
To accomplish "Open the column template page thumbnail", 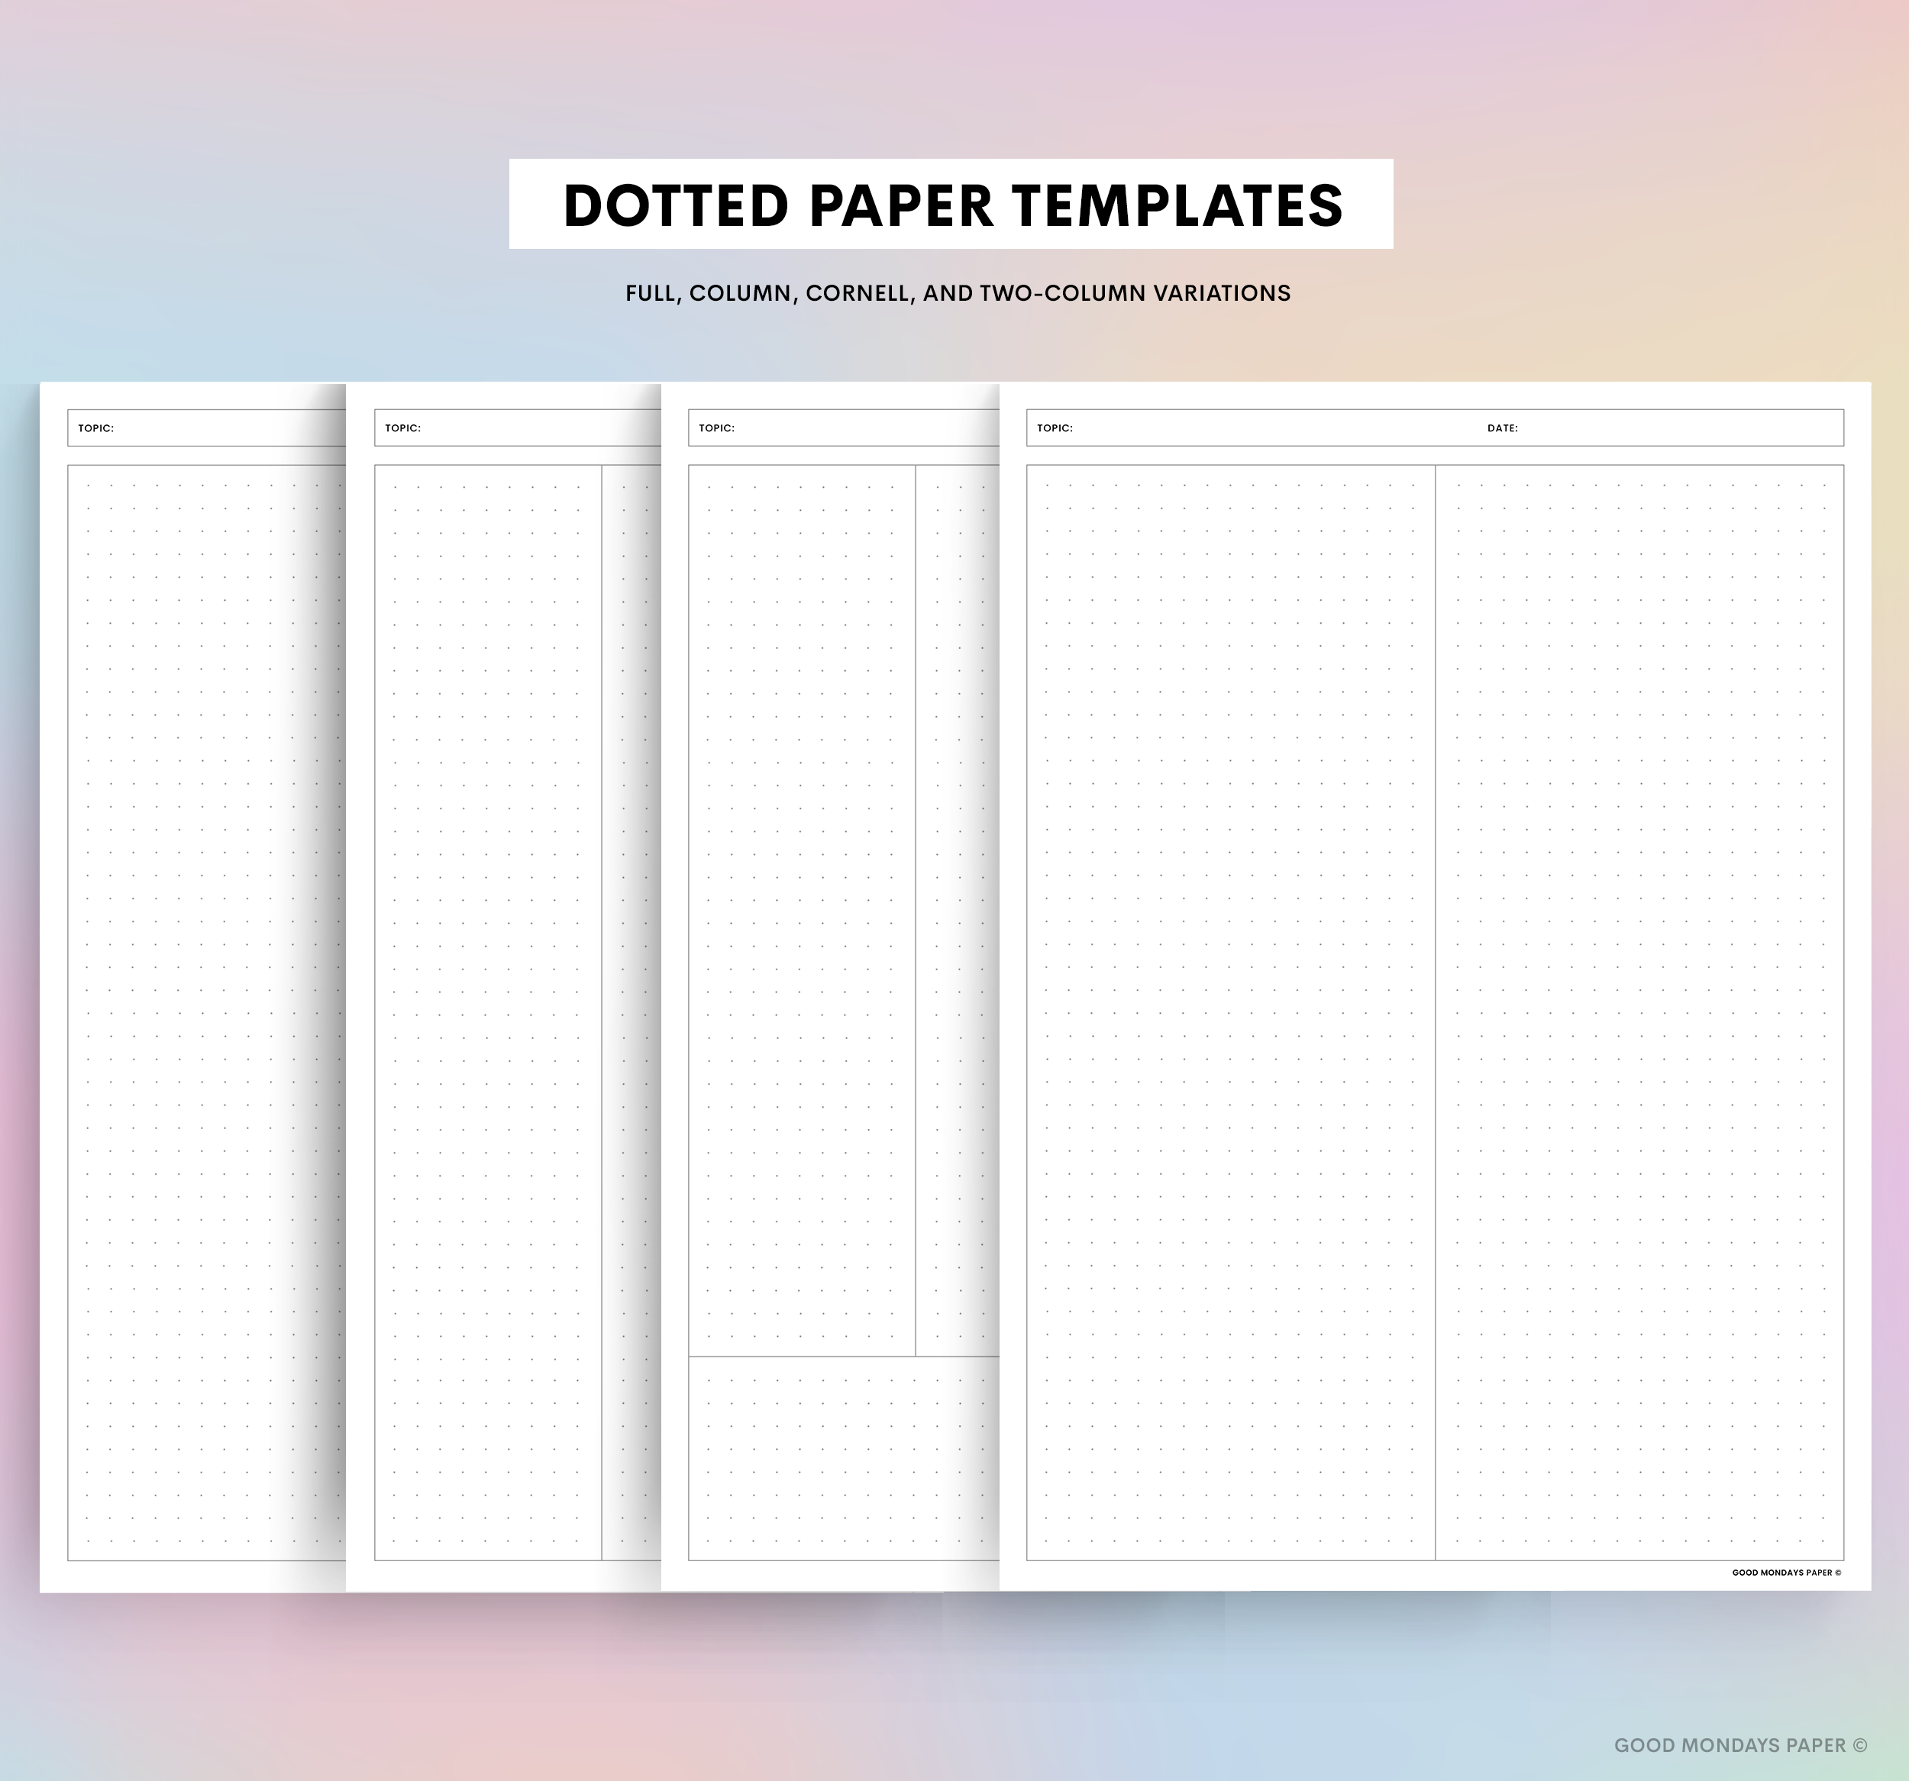I will pos(503,988).
